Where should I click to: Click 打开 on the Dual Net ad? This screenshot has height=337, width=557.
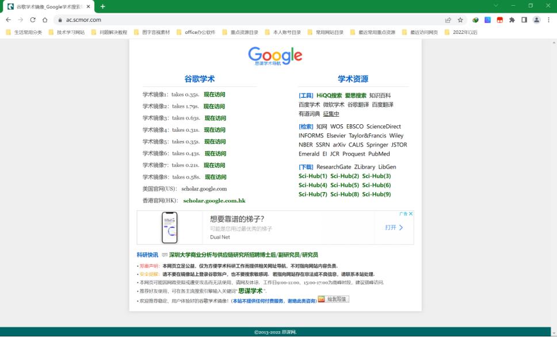(394, 228)
